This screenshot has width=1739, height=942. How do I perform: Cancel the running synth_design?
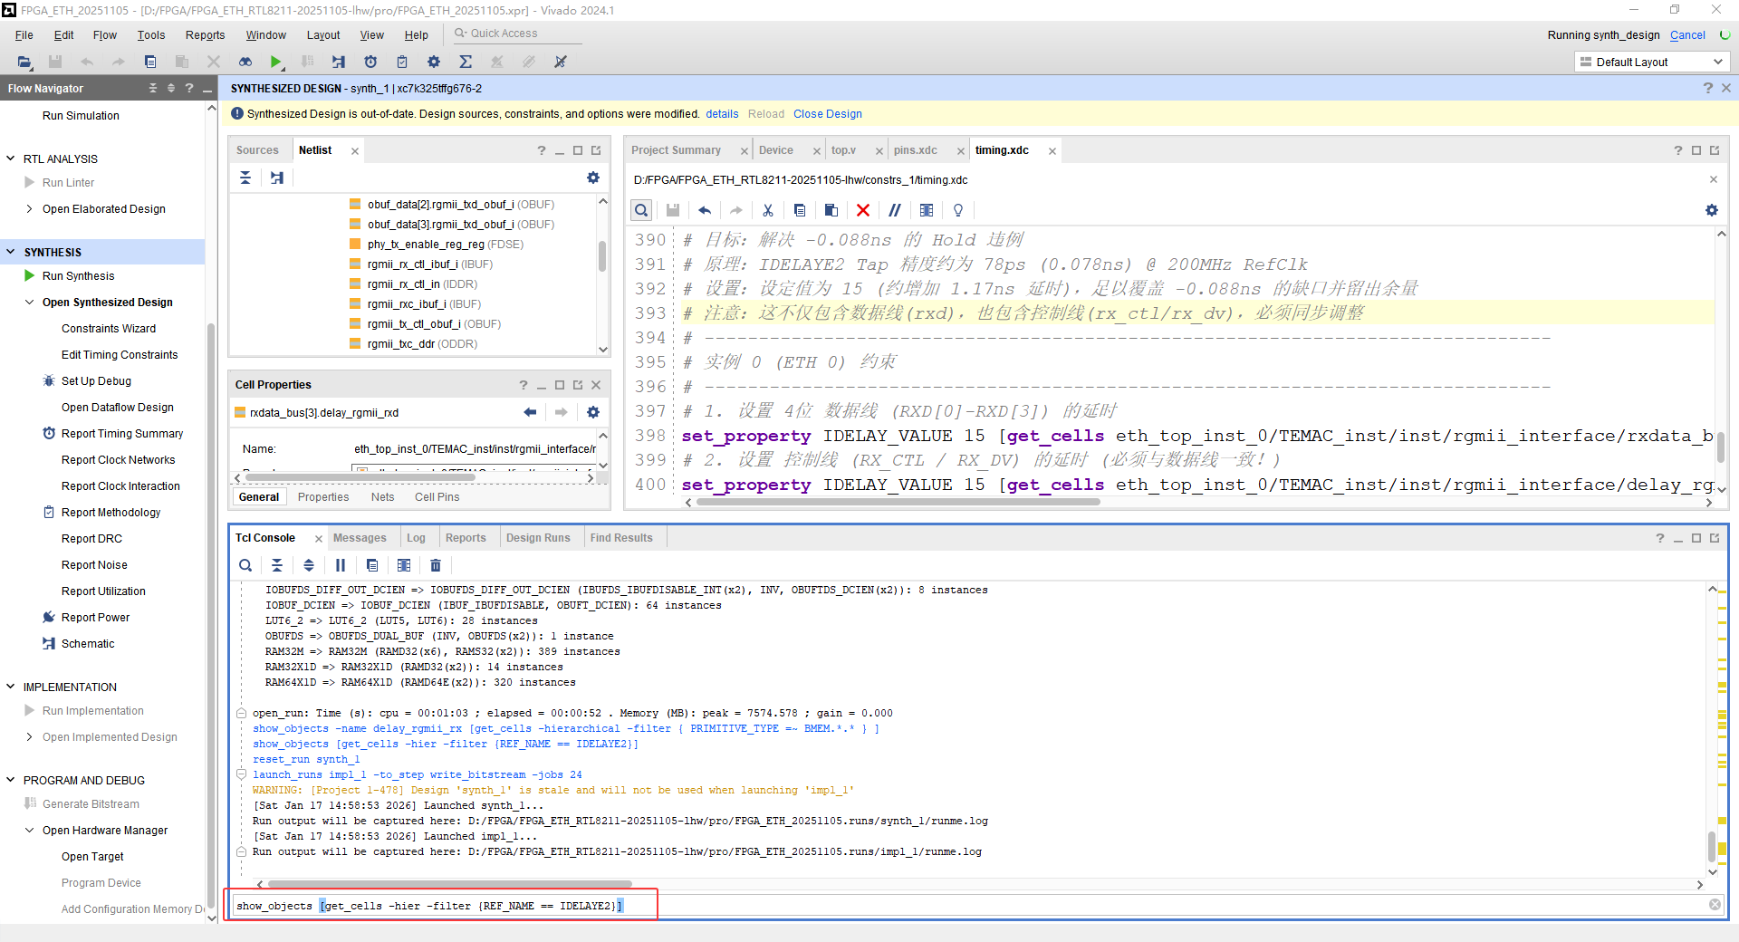tap(1687, 35)
